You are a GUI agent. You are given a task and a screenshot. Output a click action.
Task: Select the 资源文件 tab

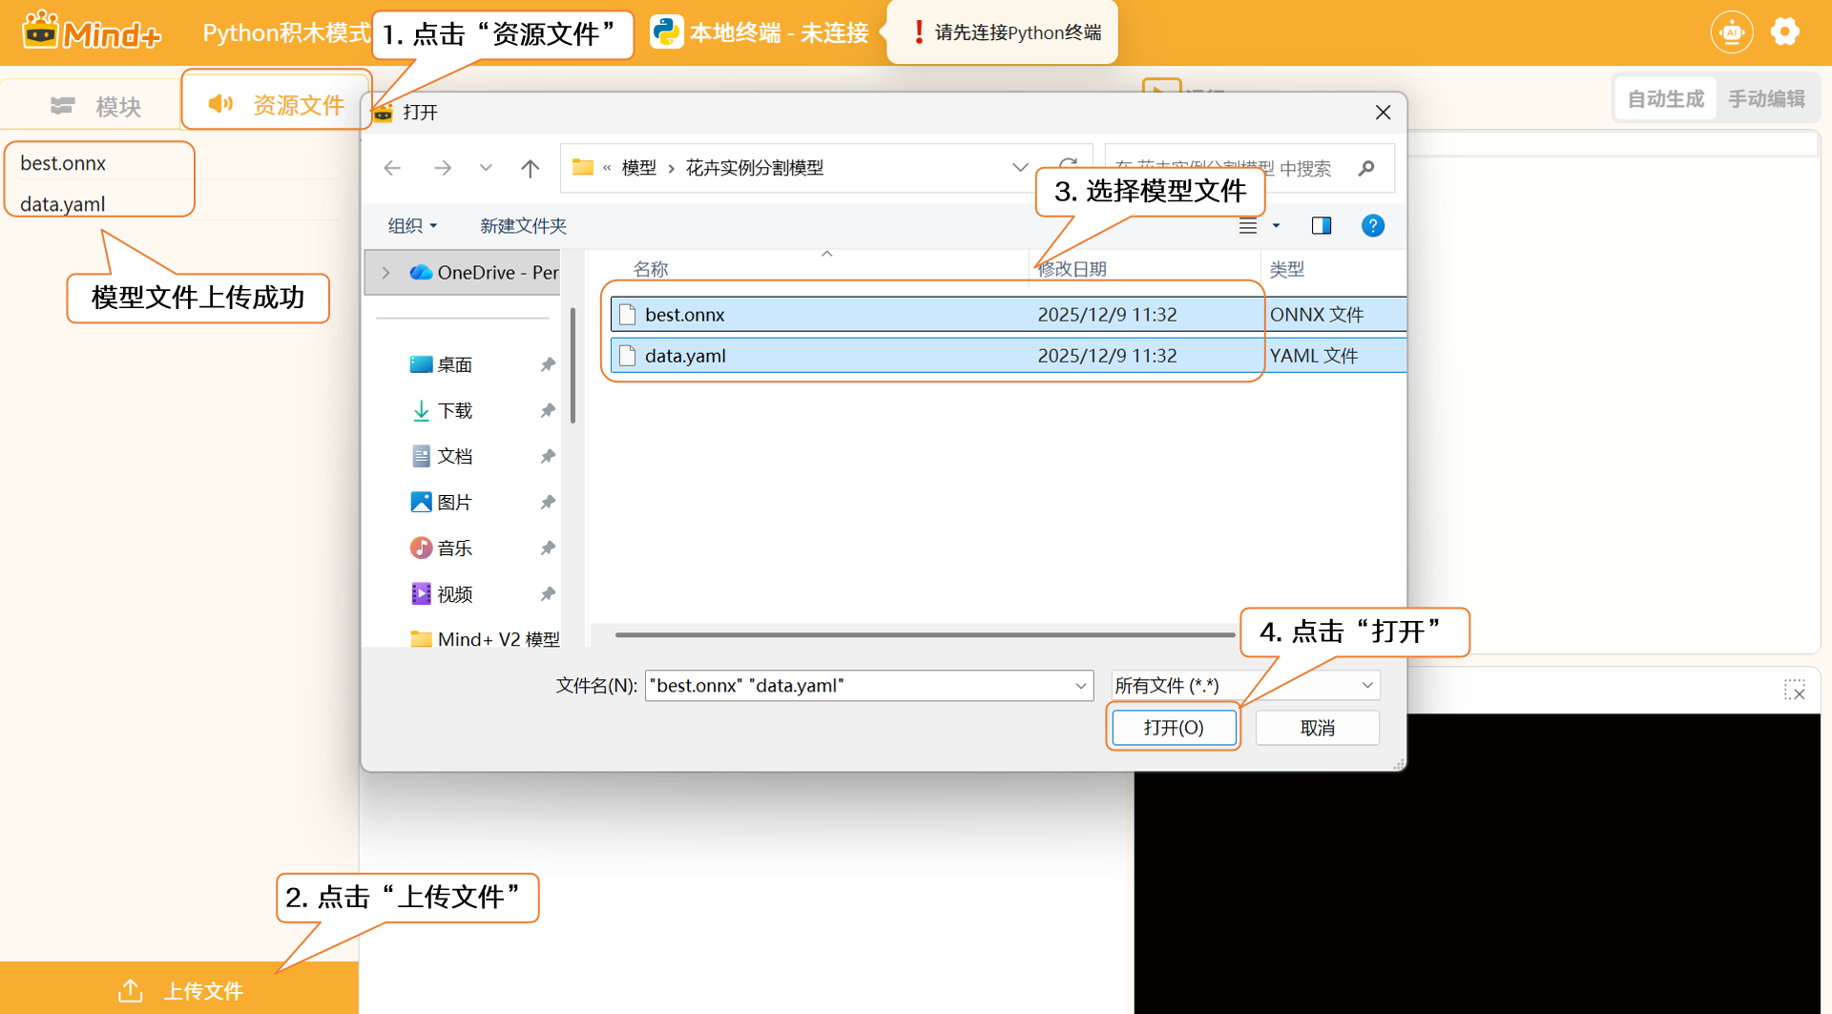[277, 105]
